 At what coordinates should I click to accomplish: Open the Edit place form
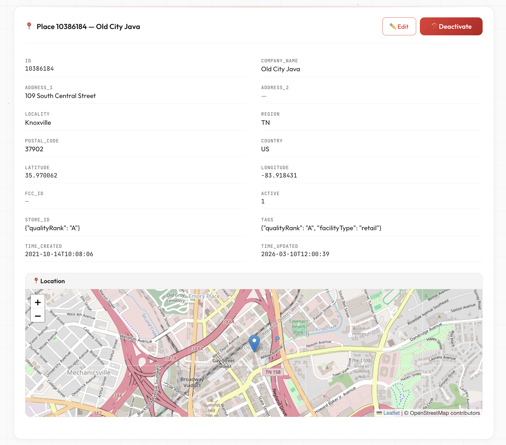[399, 26]
